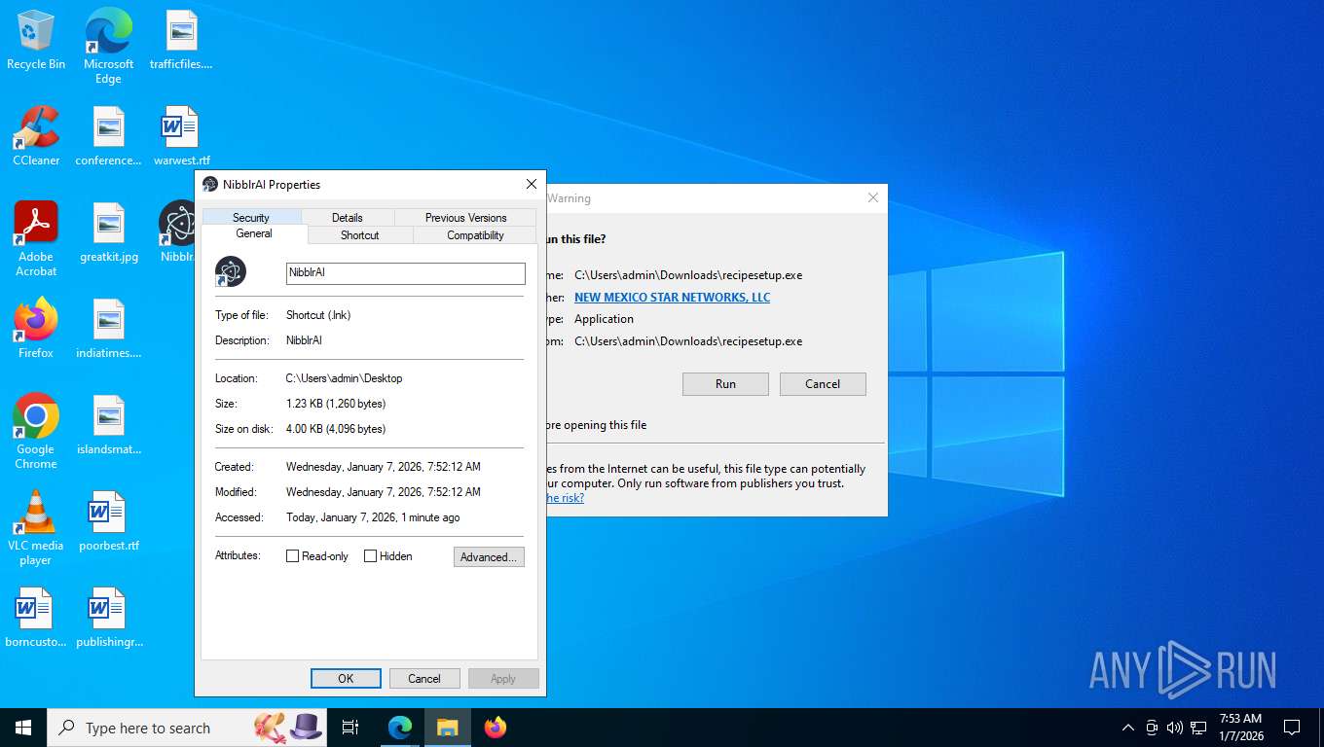Close the security warning dialog
The width and height of the screenshot is (1324, 747).
(873, 197)
